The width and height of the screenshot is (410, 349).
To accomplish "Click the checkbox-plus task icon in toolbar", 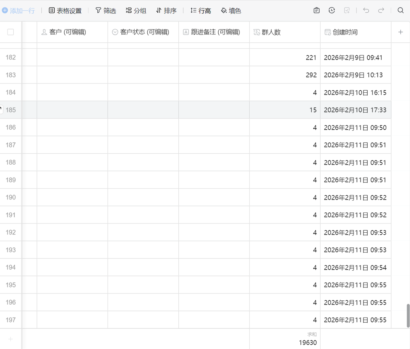I will pos(347,10).
